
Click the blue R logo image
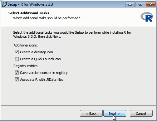(x=147, y=17)
